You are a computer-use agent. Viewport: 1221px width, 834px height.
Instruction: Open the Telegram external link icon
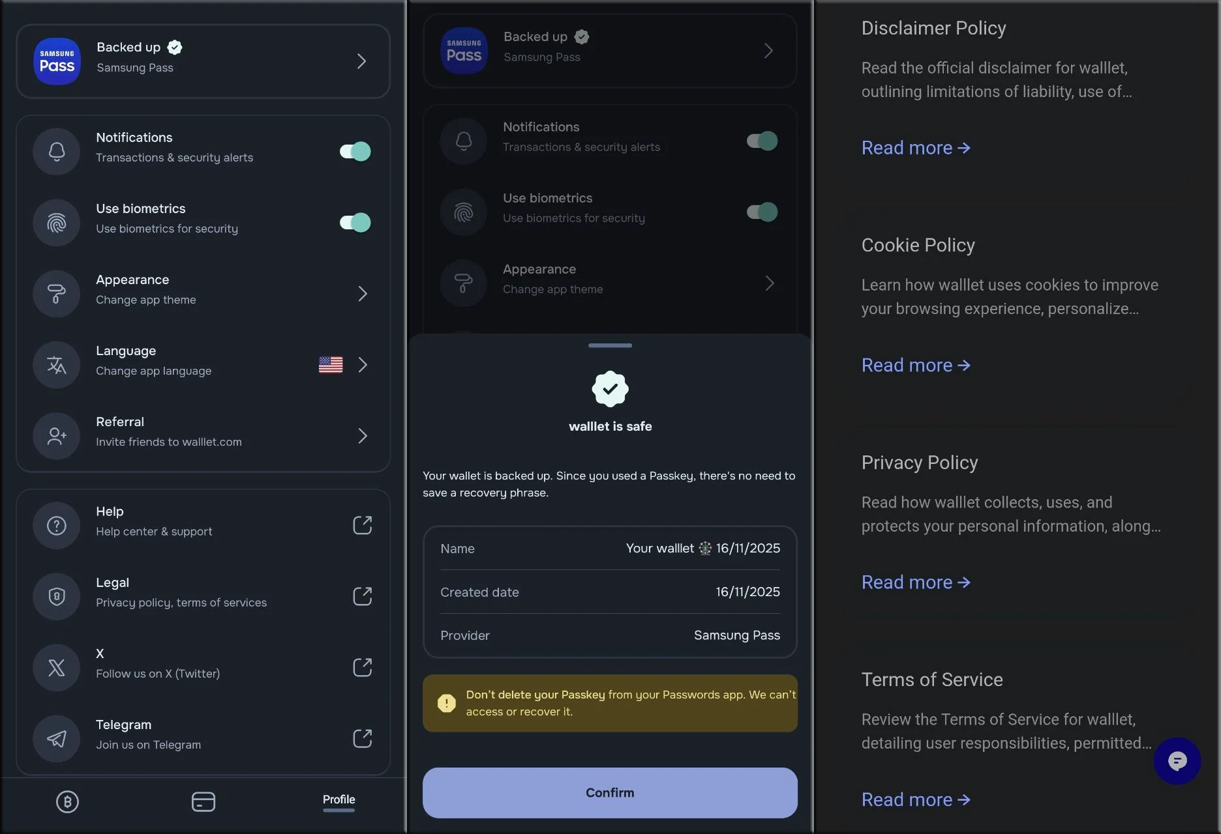tap(363, 738)
